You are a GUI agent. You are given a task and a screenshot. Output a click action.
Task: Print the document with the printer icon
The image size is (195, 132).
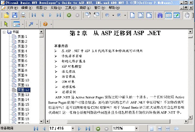[x=23, y=15]
